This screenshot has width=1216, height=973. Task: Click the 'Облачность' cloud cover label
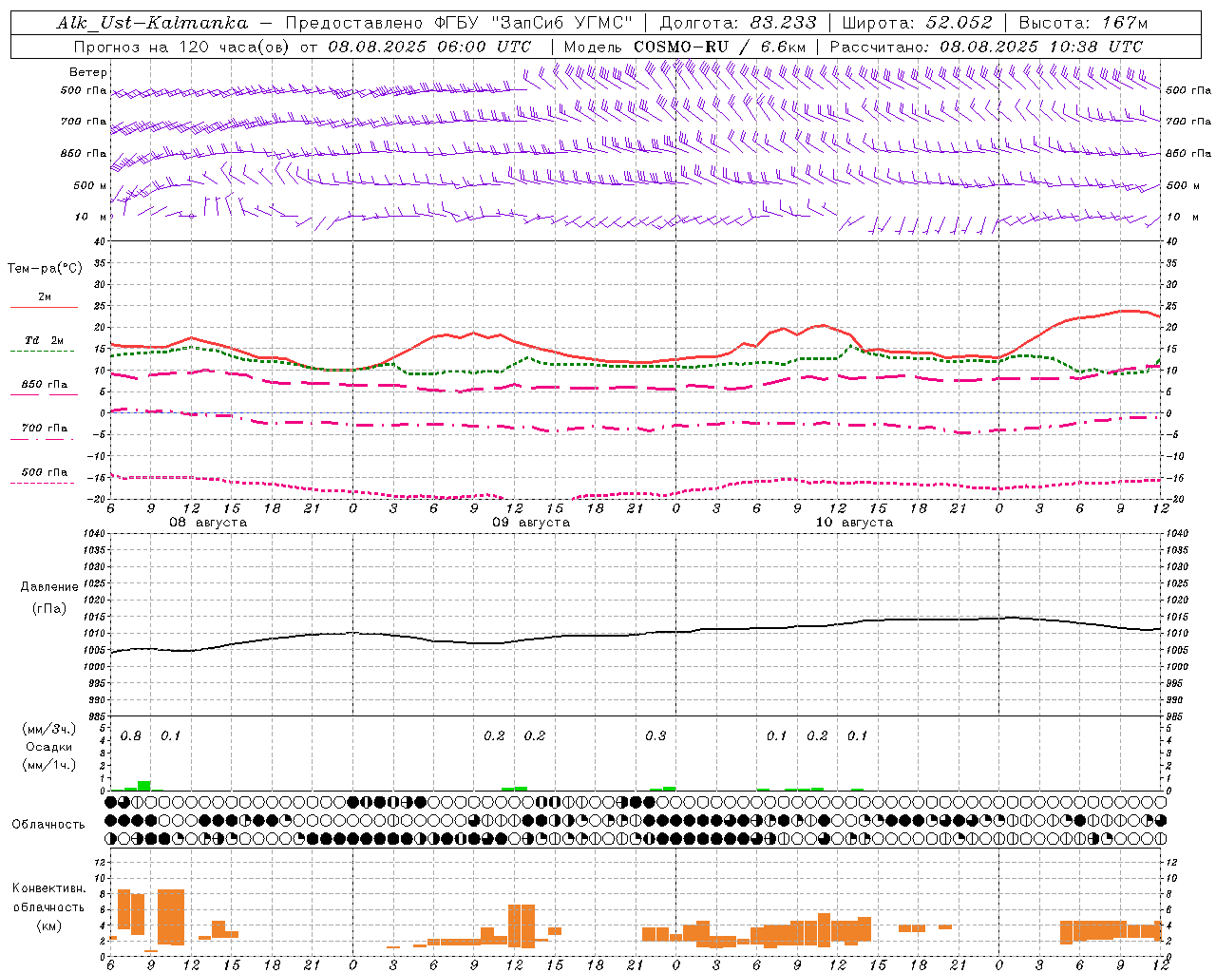pos(48,825)
